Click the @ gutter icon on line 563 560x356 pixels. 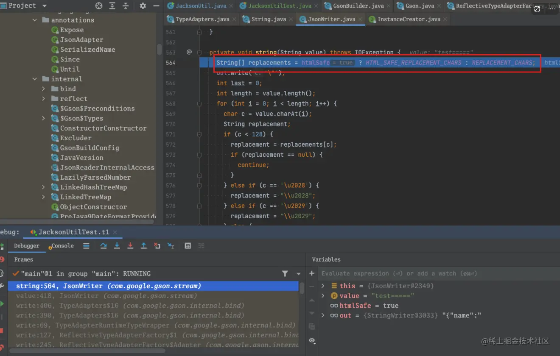tap(189, 52)
